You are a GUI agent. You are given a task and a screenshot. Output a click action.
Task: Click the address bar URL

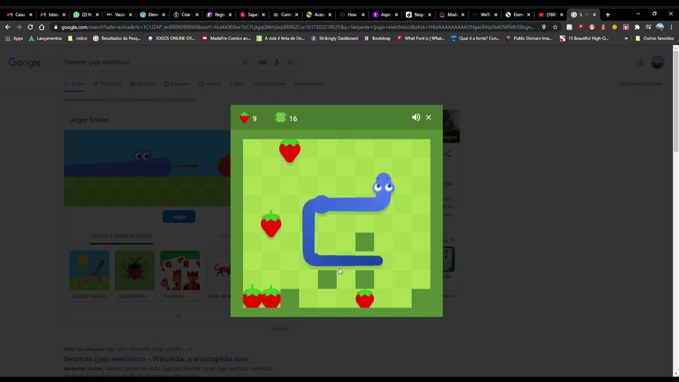(x=298, y=27)
